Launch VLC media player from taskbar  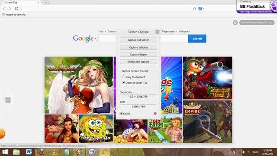[x=54, y=152]
